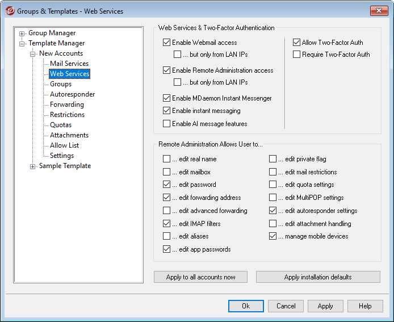Select Allow List in the tree
The width and height of the screenshot is (394, 322).
pos(64,145)
